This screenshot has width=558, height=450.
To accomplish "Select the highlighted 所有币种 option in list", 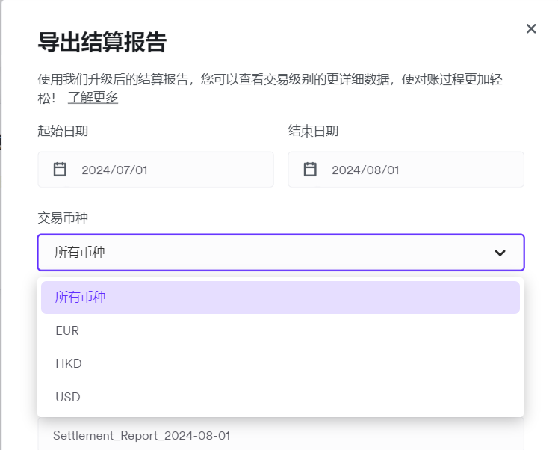I will tap(81, 298).
